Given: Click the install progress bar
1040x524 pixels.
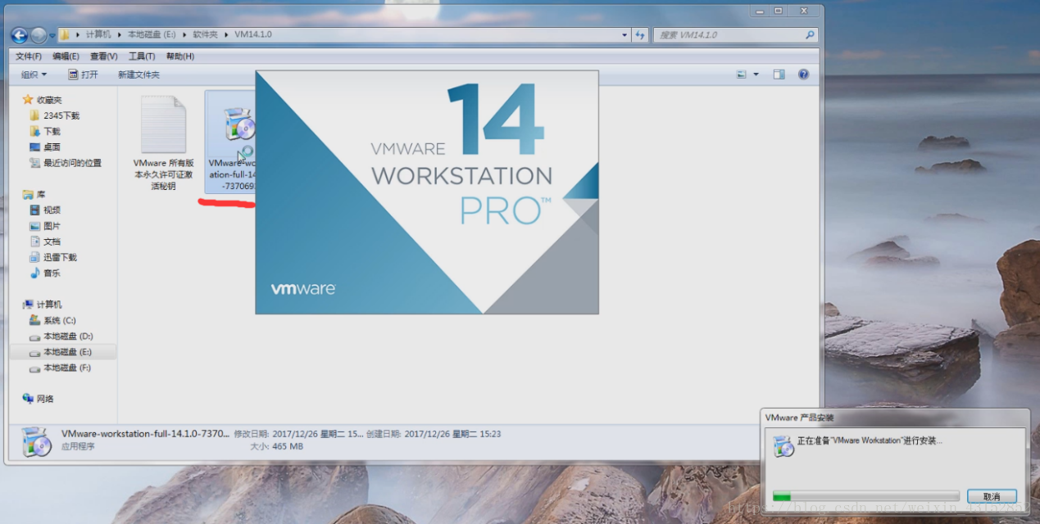Looking at the screenshot, I should pos(865,496).
